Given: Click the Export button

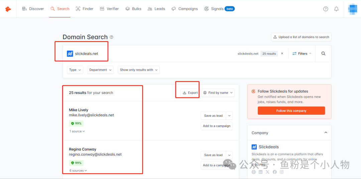Looking at the screenshot, I should (190, 93).
